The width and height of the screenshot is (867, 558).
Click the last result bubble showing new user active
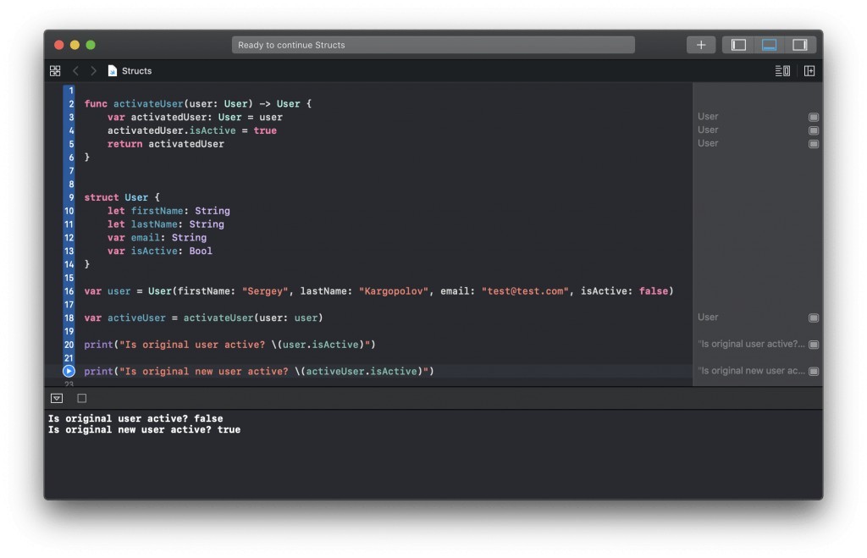click(814, 371)
